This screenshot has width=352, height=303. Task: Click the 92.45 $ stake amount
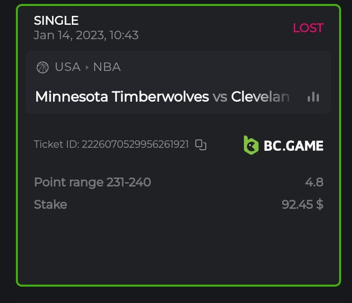302,204
